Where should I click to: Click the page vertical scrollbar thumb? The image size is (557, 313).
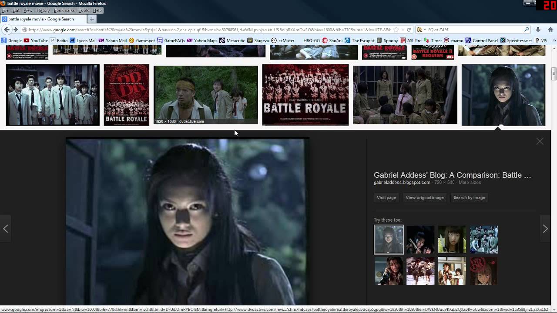554,74
